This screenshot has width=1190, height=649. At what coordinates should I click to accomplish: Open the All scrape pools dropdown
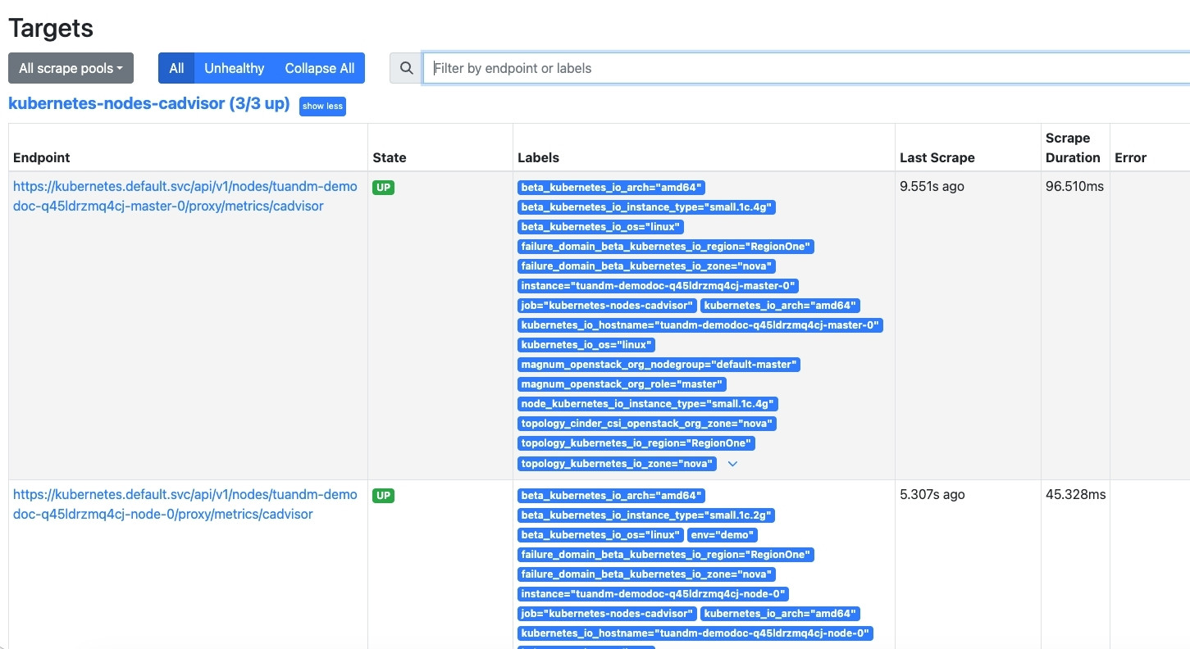tap(71, 68)
